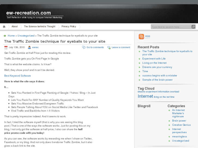Screen dimensions: 198x148
Task: Open recent post Time
Action: [x=145, y=71]
